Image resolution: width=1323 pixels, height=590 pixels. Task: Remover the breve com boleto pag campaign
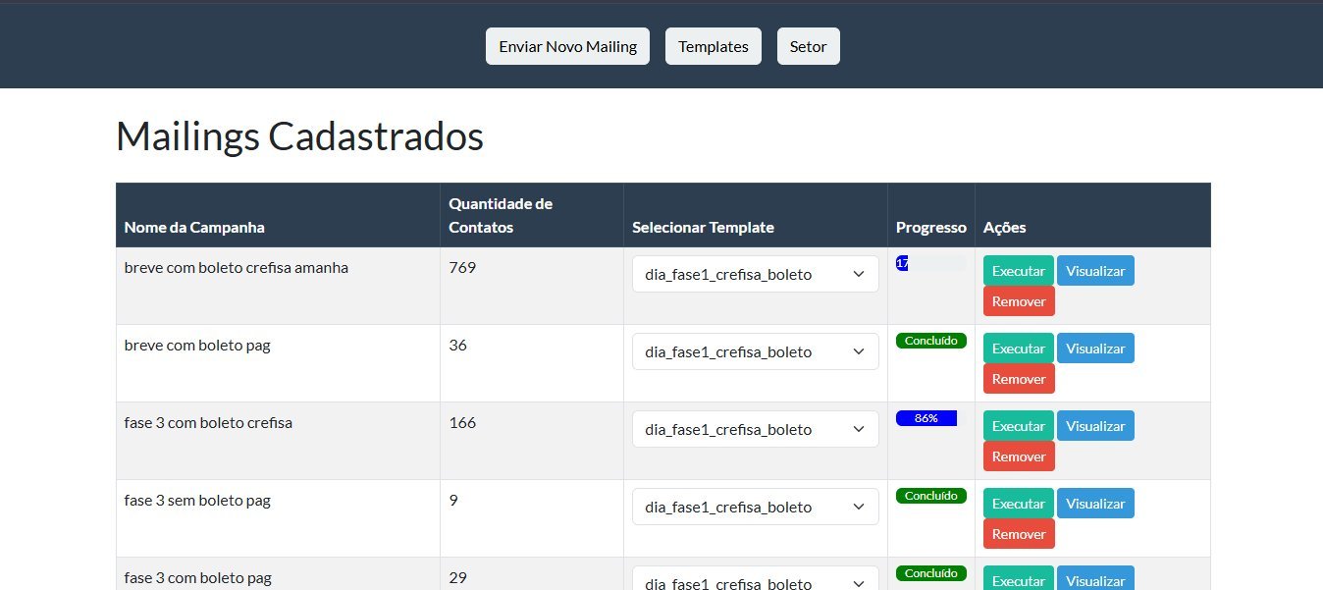tap(1019, 378)
